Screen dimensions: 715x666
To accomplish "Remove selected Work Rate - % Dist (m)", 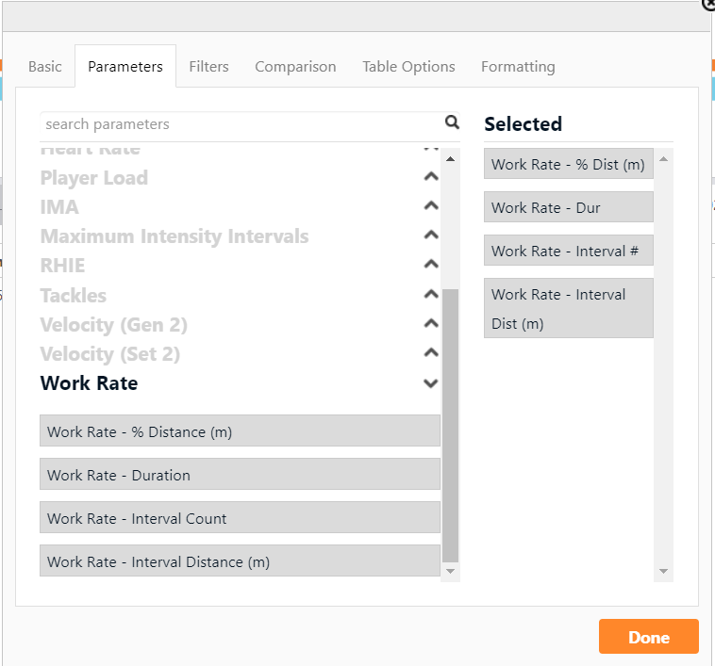I will point(569,163).
